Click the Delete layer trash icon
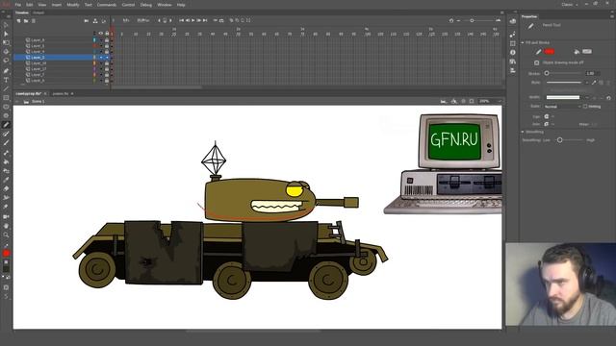The width and height of the screenshot is (616, 346). pyautogui.click(x=34, y=21)
